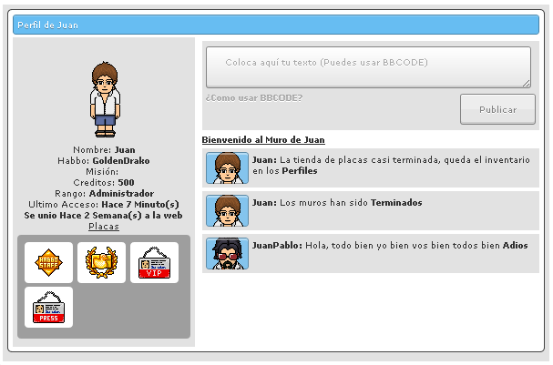553x365 pixels.
Task: Click the VIP pass badge
Action: click(155, 262)
